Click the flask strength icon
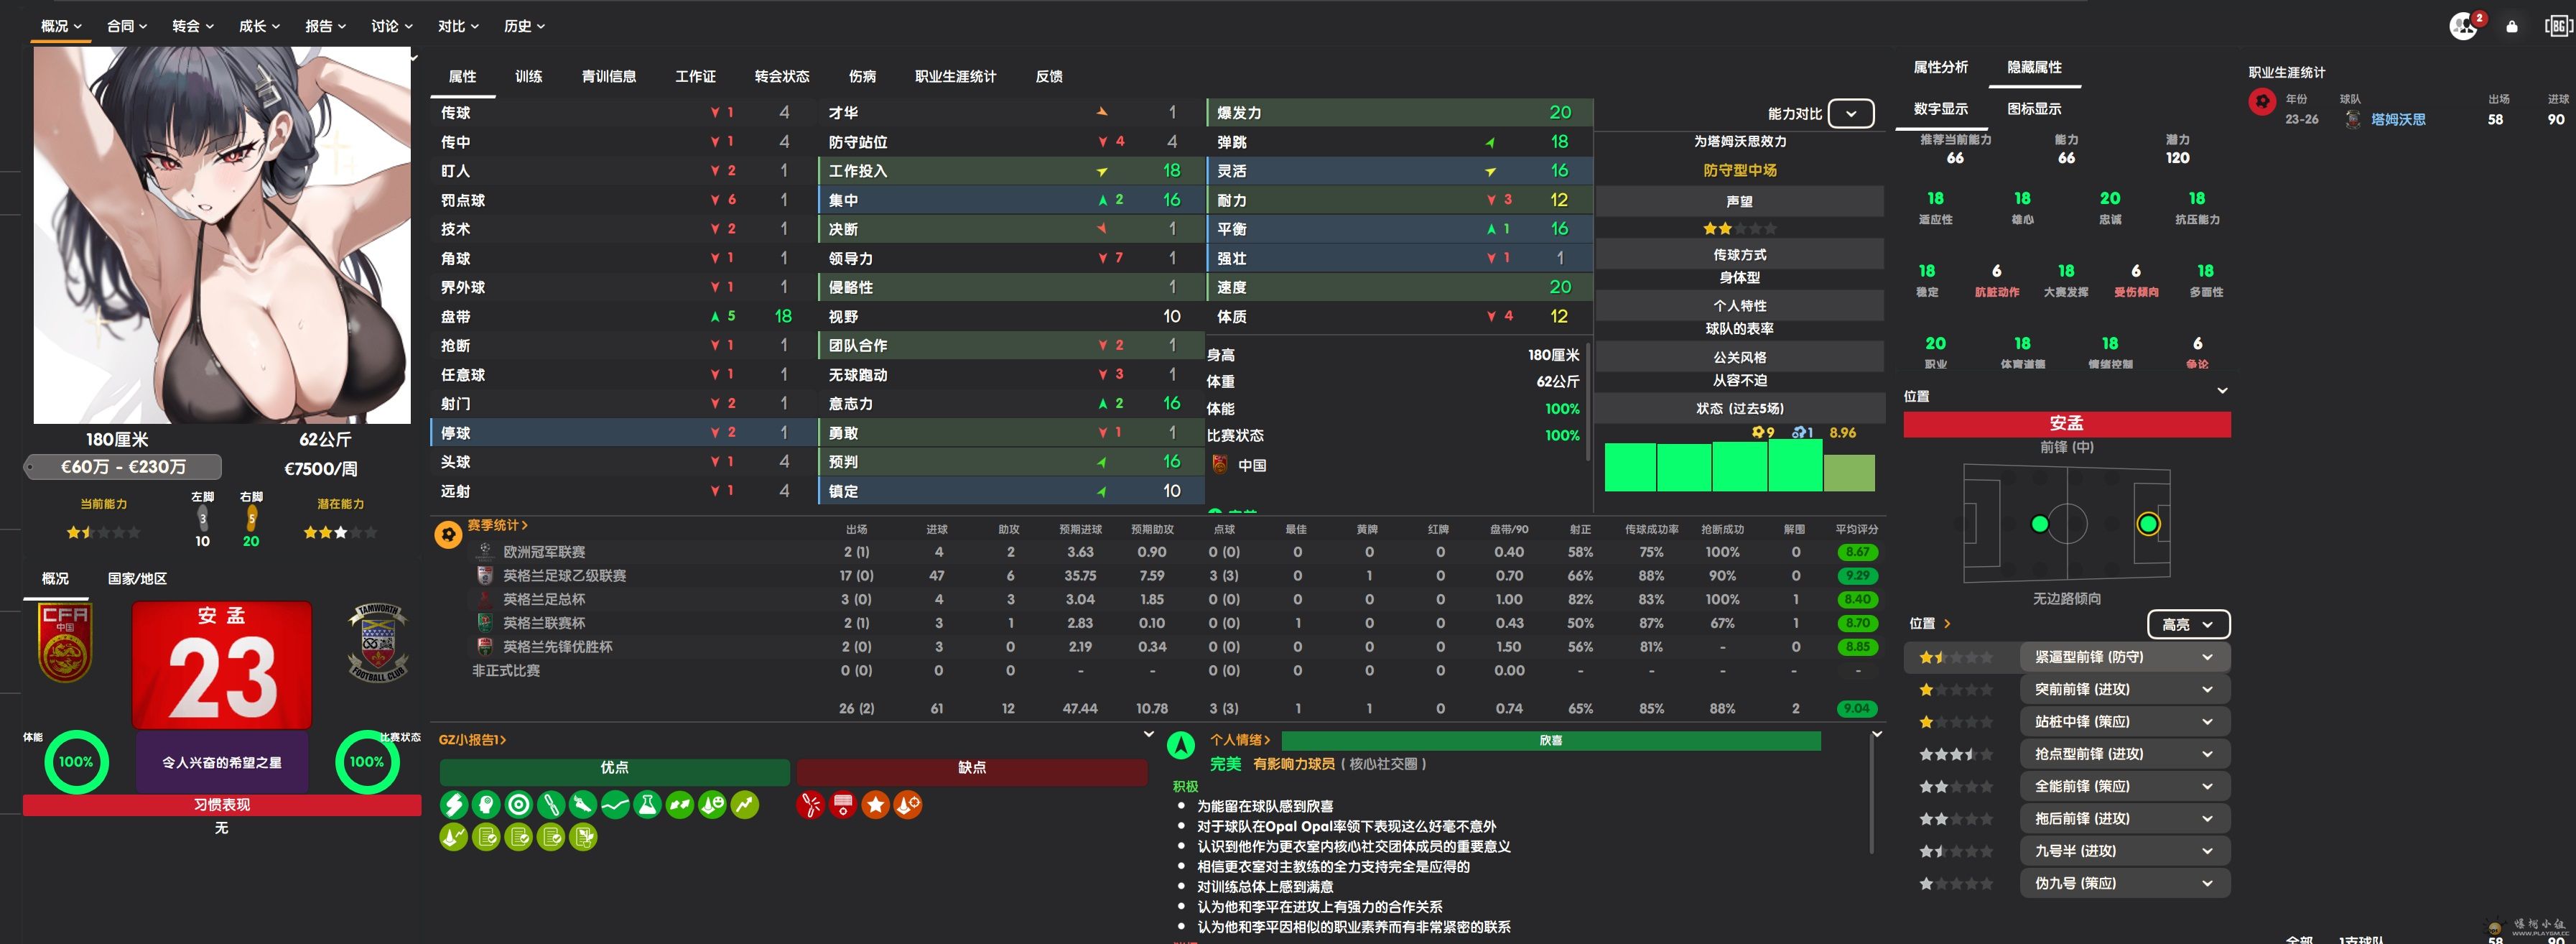This screenshot has width=2576, height=944. coord(647,805)
